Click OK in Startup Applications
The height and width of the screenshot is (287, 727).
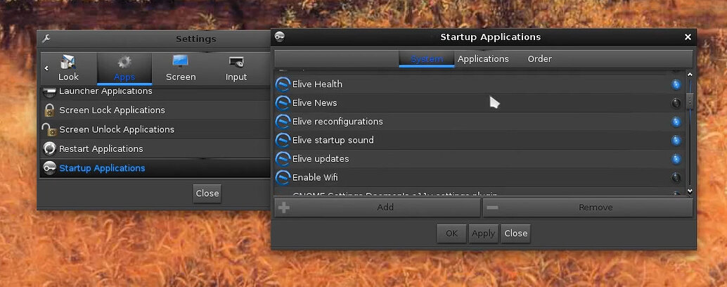(x=451, y=234)
